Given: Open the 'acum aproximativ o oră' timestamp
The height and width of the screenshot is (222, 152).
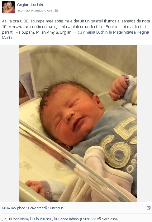Looking at the screenshot, I should pos(35,10).
